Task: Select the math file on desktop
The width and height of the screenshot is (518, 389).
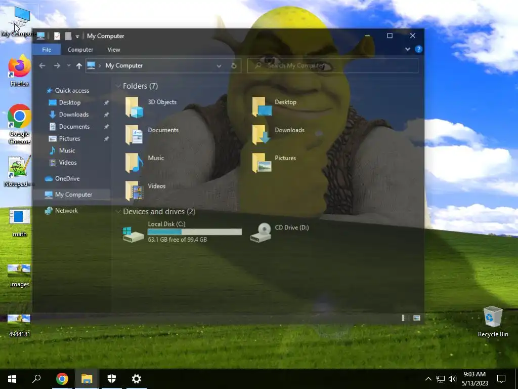Action: pos(19,223)
